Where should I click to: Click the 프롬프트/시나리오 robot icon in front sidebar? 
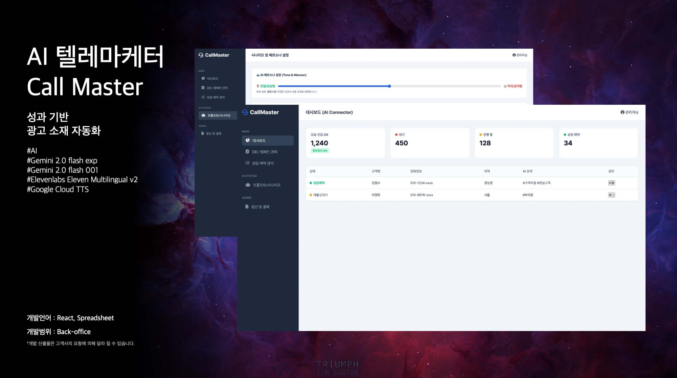tap(248, 185)
